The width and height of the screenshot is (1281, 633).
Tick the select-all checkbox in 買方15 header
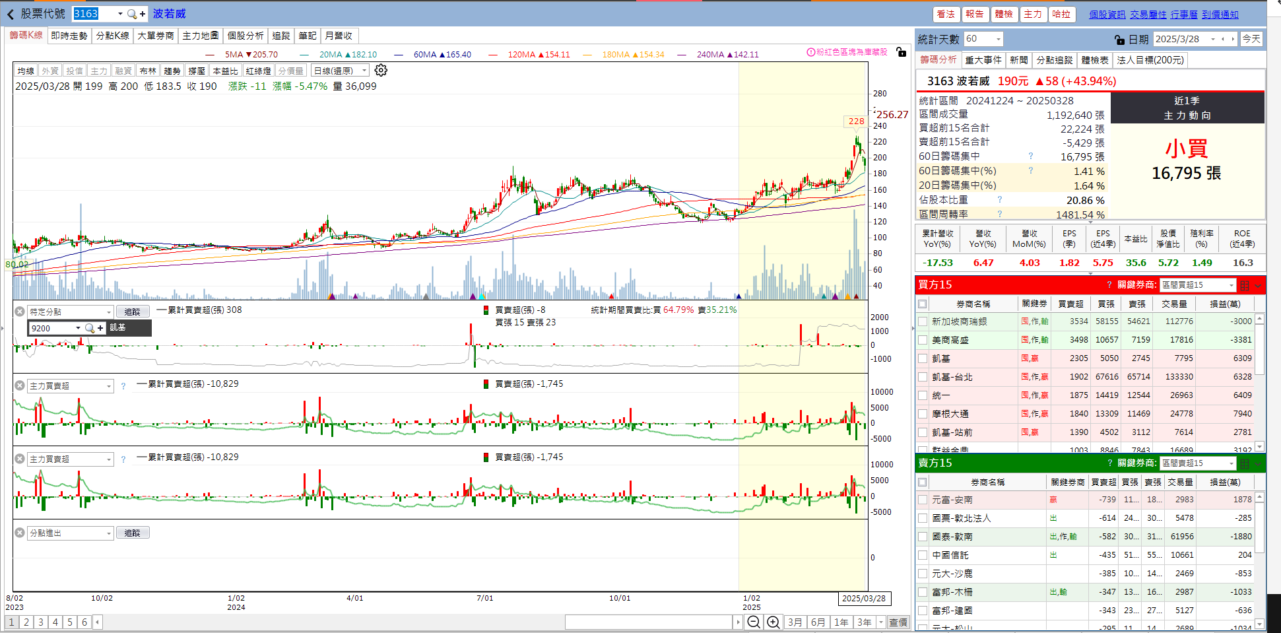(x=923, y=304)
